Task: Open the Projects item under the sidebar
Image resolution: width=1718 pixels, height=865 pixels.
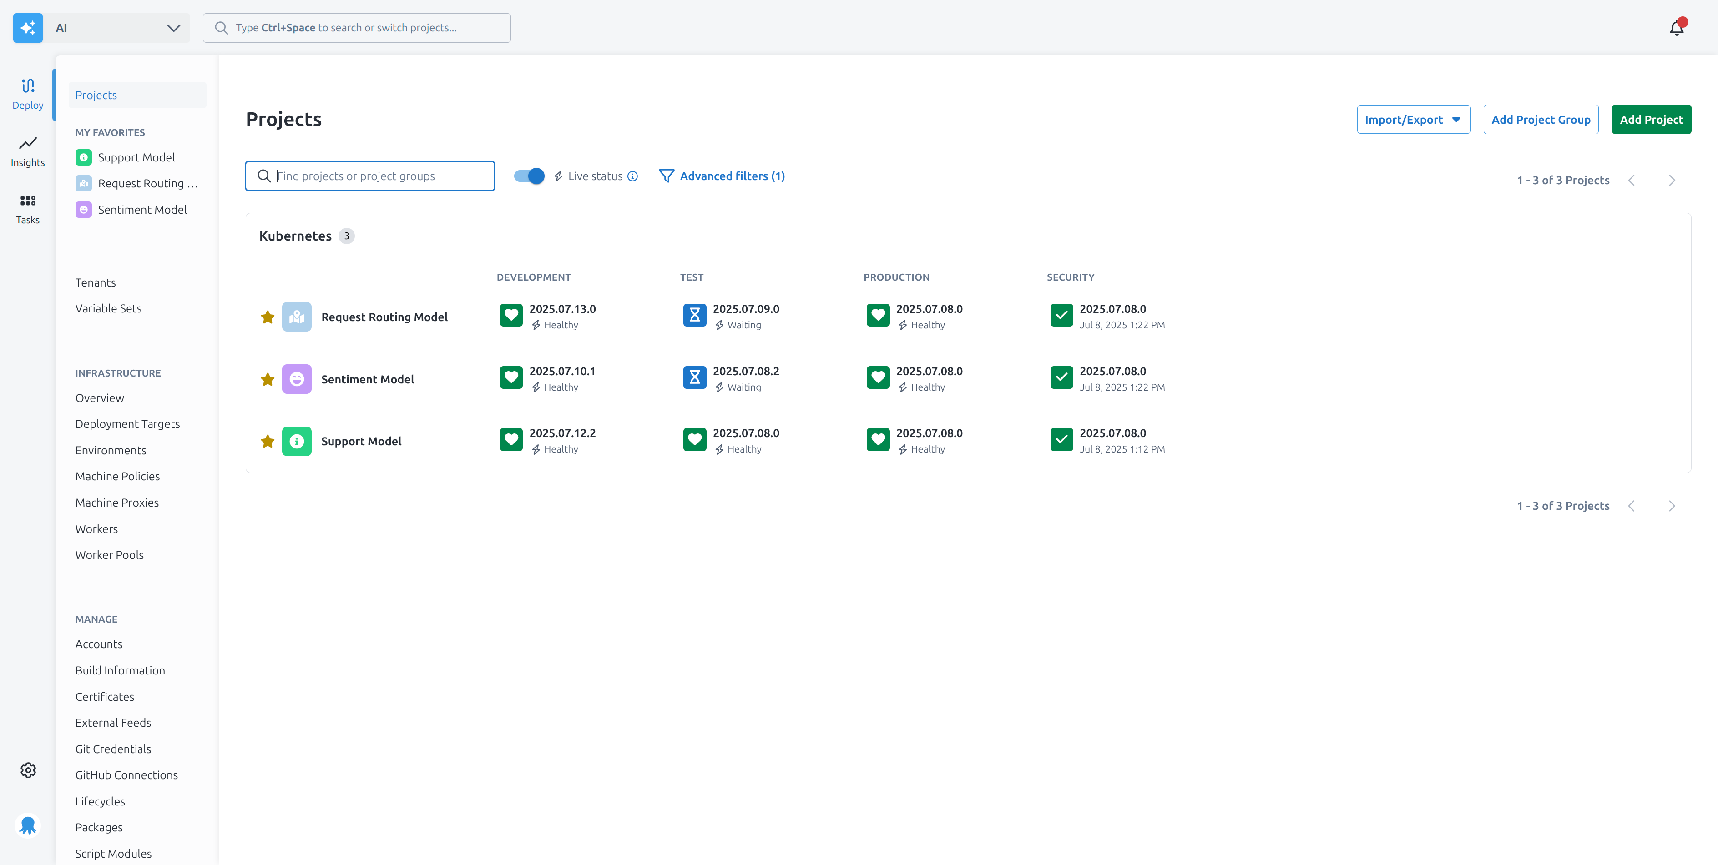Action: 96,95
